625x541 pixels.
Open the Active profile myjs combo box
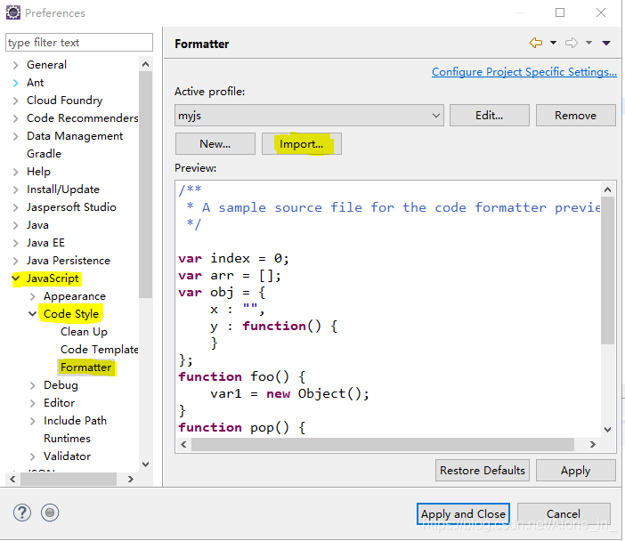309,116
